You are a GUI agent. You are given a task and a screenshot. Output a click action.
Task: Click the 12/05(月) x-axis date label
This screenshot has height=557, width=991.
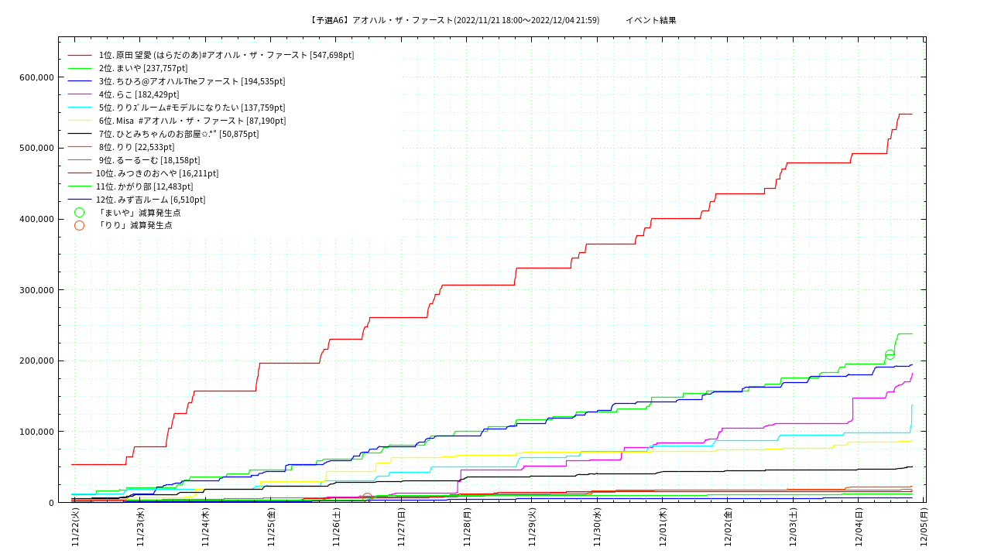[x=924, y=527]
